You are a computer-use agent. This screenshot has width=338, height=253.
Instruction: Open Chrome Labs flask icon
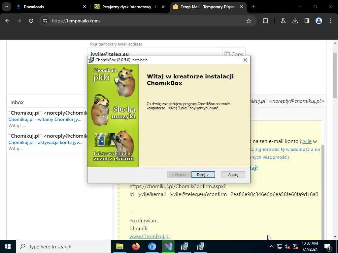click(x=283, y=21)
